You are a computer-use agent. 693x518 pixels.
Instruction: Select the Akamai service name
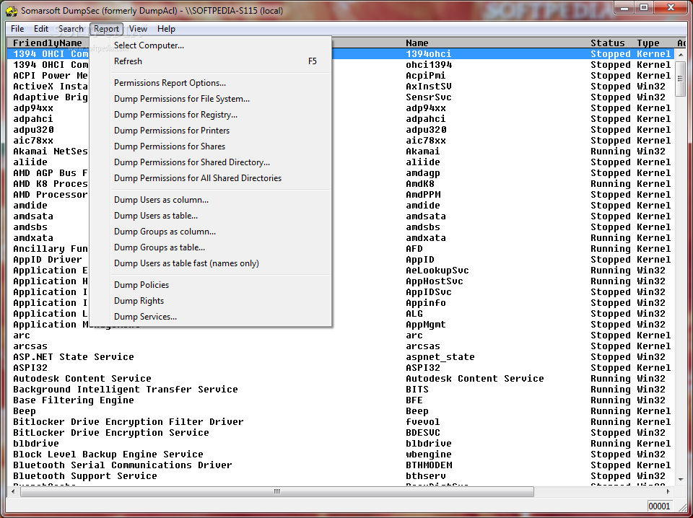click(423, 152)
